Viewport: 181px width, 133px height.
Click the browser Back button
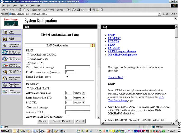pos(5,10)
